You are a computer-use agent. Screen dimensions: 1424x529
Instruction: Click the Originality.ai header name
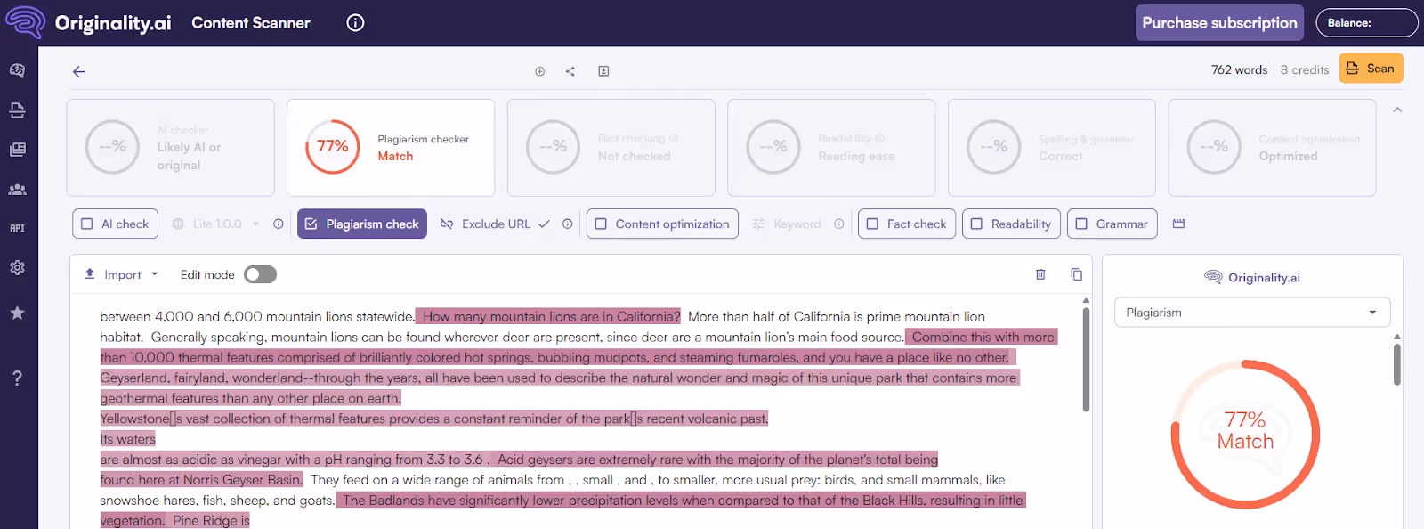point(113,23)
